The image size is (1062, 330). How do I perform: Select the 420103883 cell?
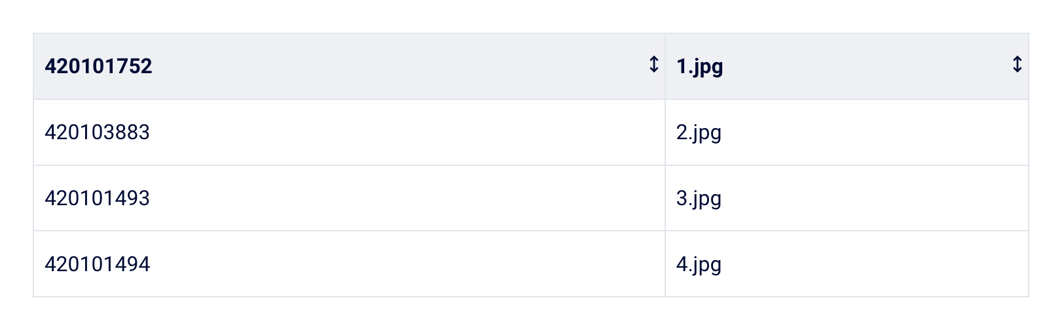coord(350,133)
